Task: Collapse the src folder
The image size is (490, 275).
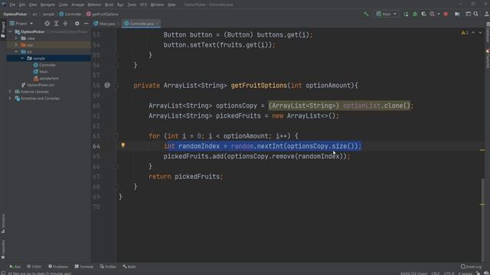Action: [x=16, y=51]
